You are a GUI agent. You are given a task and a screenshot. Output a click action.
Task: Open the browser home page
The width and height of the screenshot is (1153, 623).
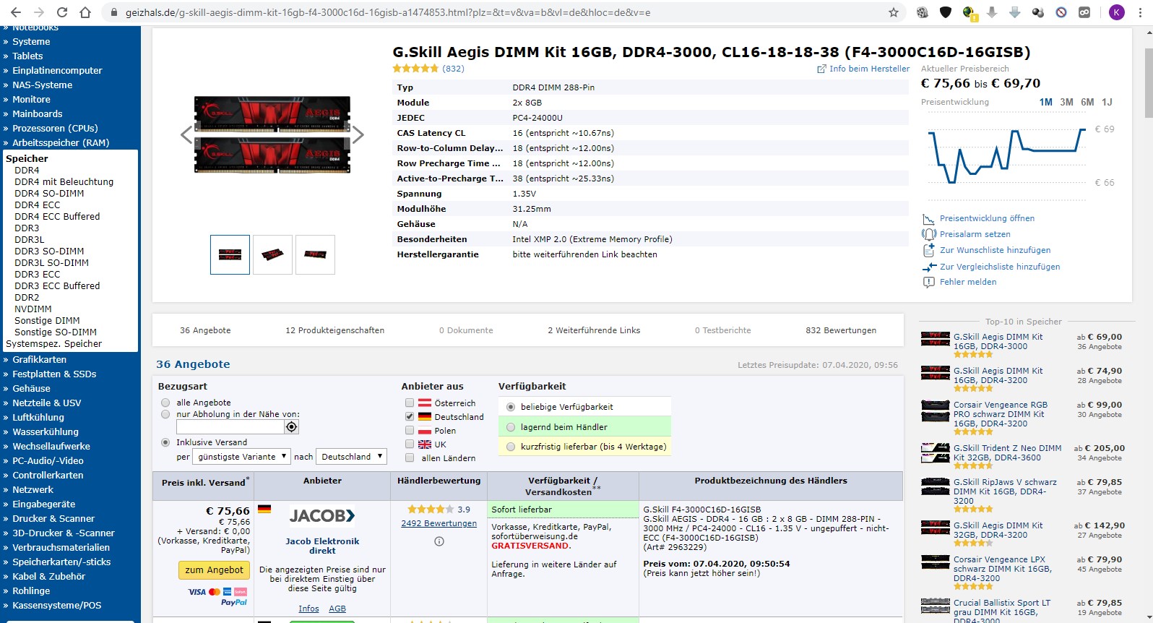click(x=85, y=12)
